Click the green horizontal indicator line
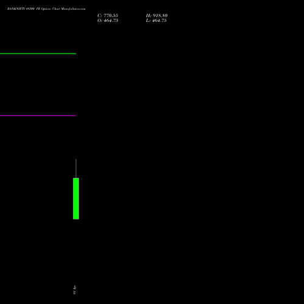The height and width of the screenshot is (304, 304). pos(38,54)
